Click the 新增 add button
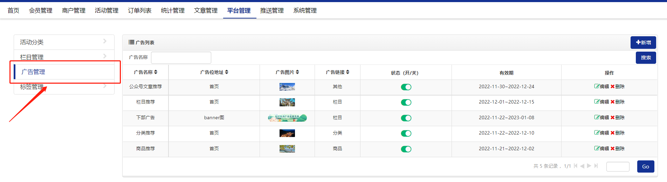The height and width of the screenshot is (182, 667). (x=643, y=43)
